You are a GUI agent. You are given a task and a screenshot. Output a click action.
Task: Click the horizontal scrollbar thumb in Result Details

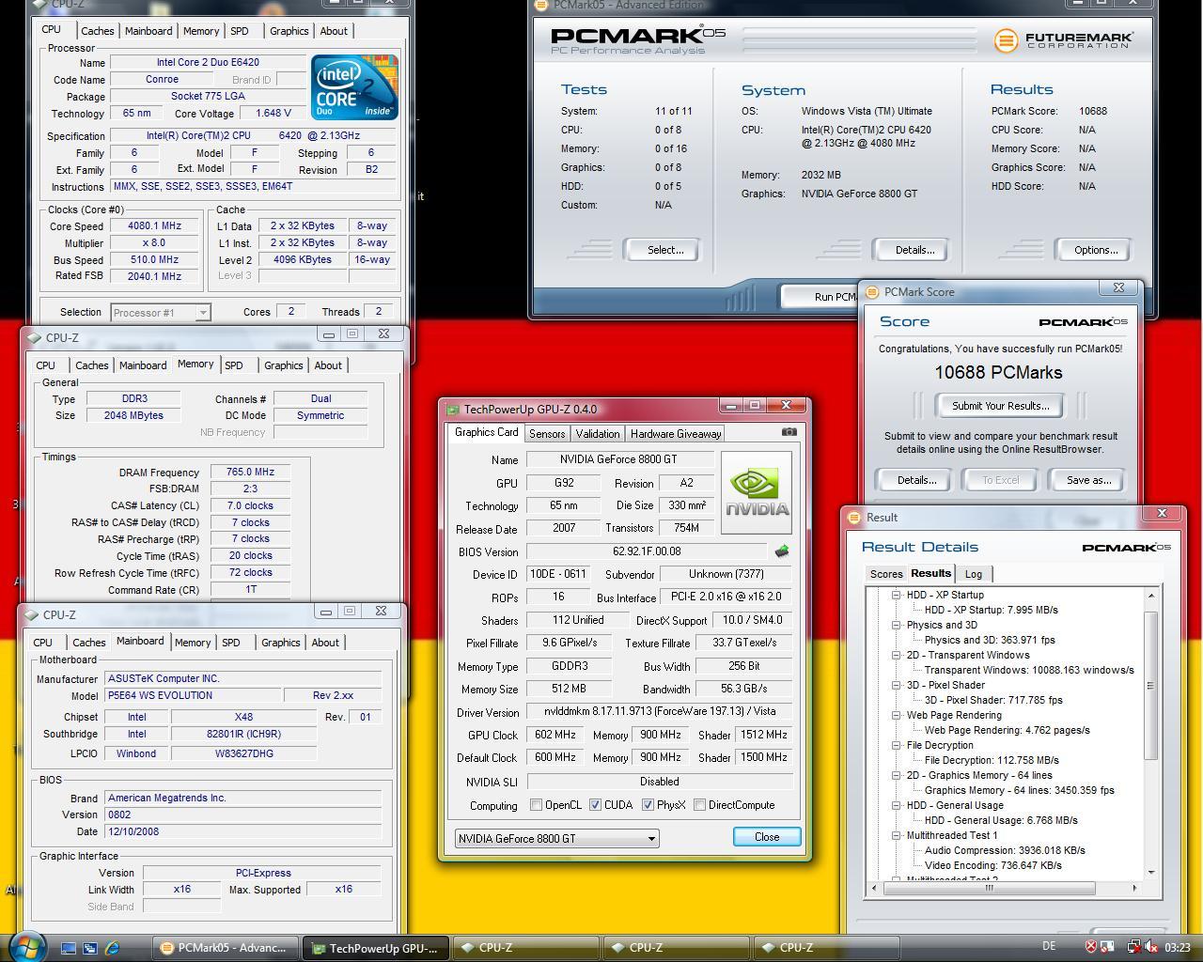coord(989,888)
